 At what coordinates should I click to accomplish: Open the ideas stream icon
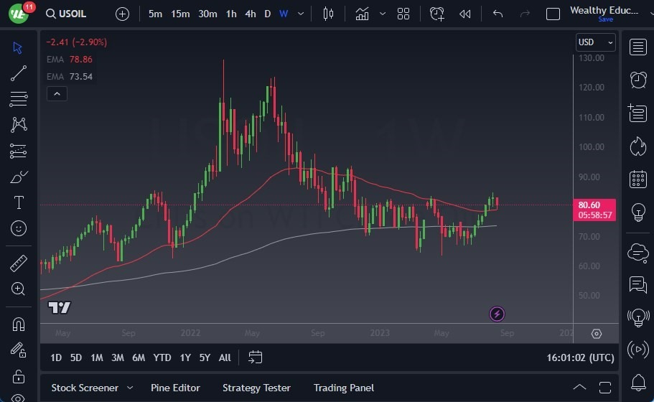[x=638, y=318]
